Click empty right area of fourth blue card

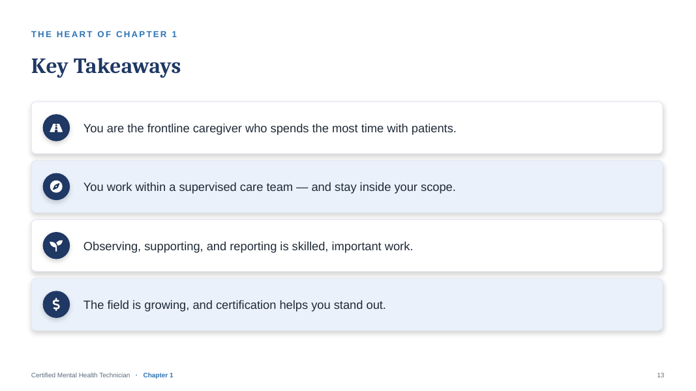tap(524, 305)
